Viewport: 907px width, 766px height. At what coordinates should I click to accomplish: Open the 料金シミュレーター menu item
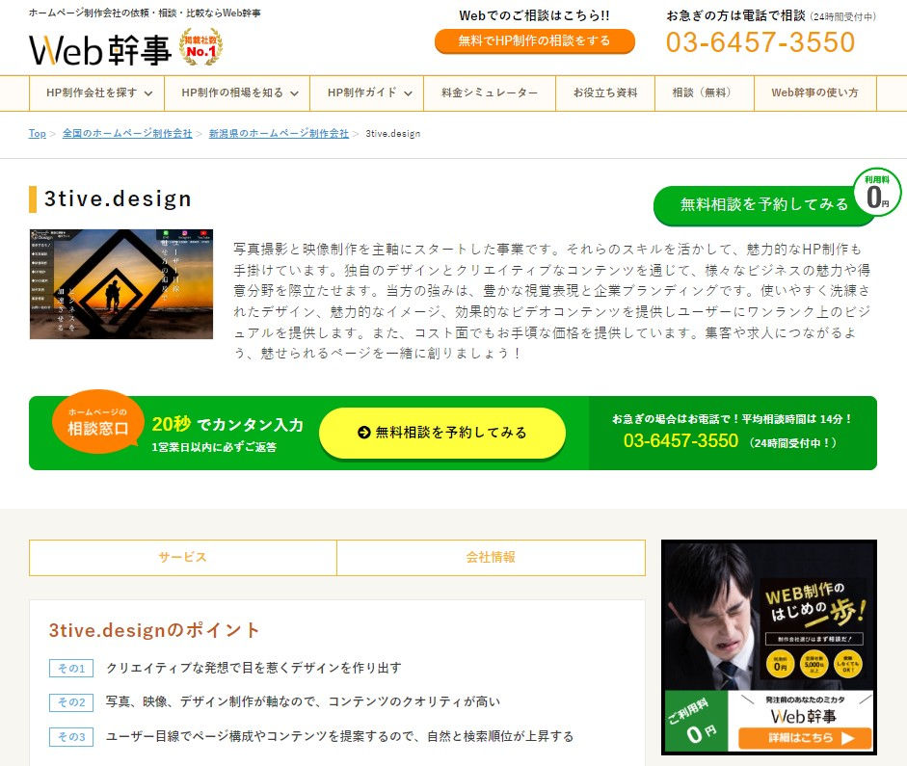[490, 92]
